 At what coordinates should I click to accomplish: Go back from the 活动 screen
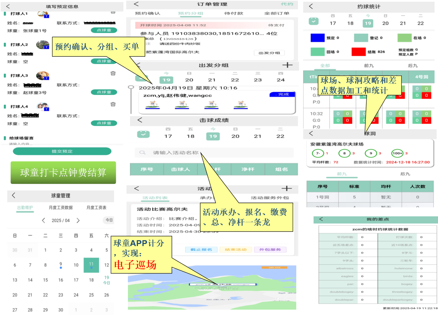tap(136, 188)
